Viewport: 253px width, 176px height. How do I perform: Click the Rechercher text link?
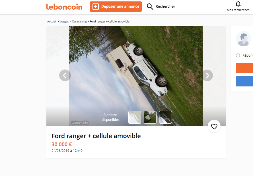point(165,7)
